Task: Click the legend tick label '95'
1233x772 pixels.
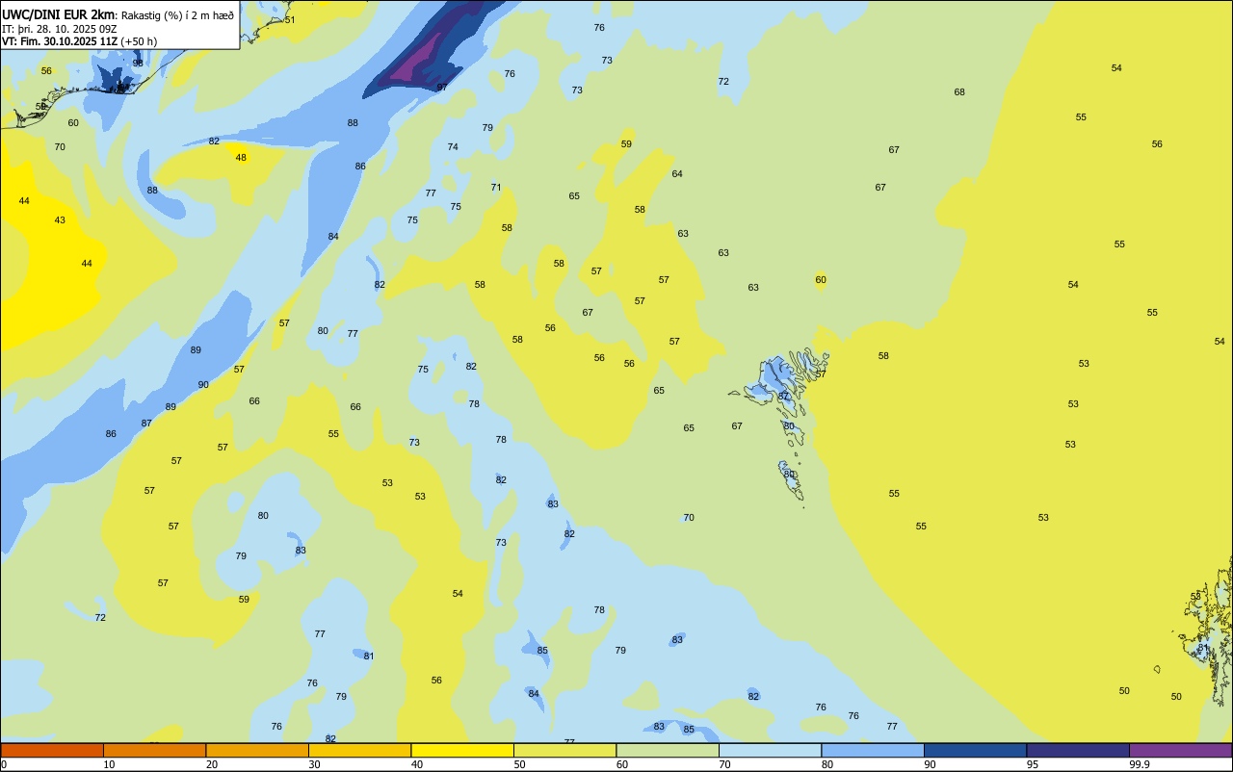Action: click(x=1033, y=764)
